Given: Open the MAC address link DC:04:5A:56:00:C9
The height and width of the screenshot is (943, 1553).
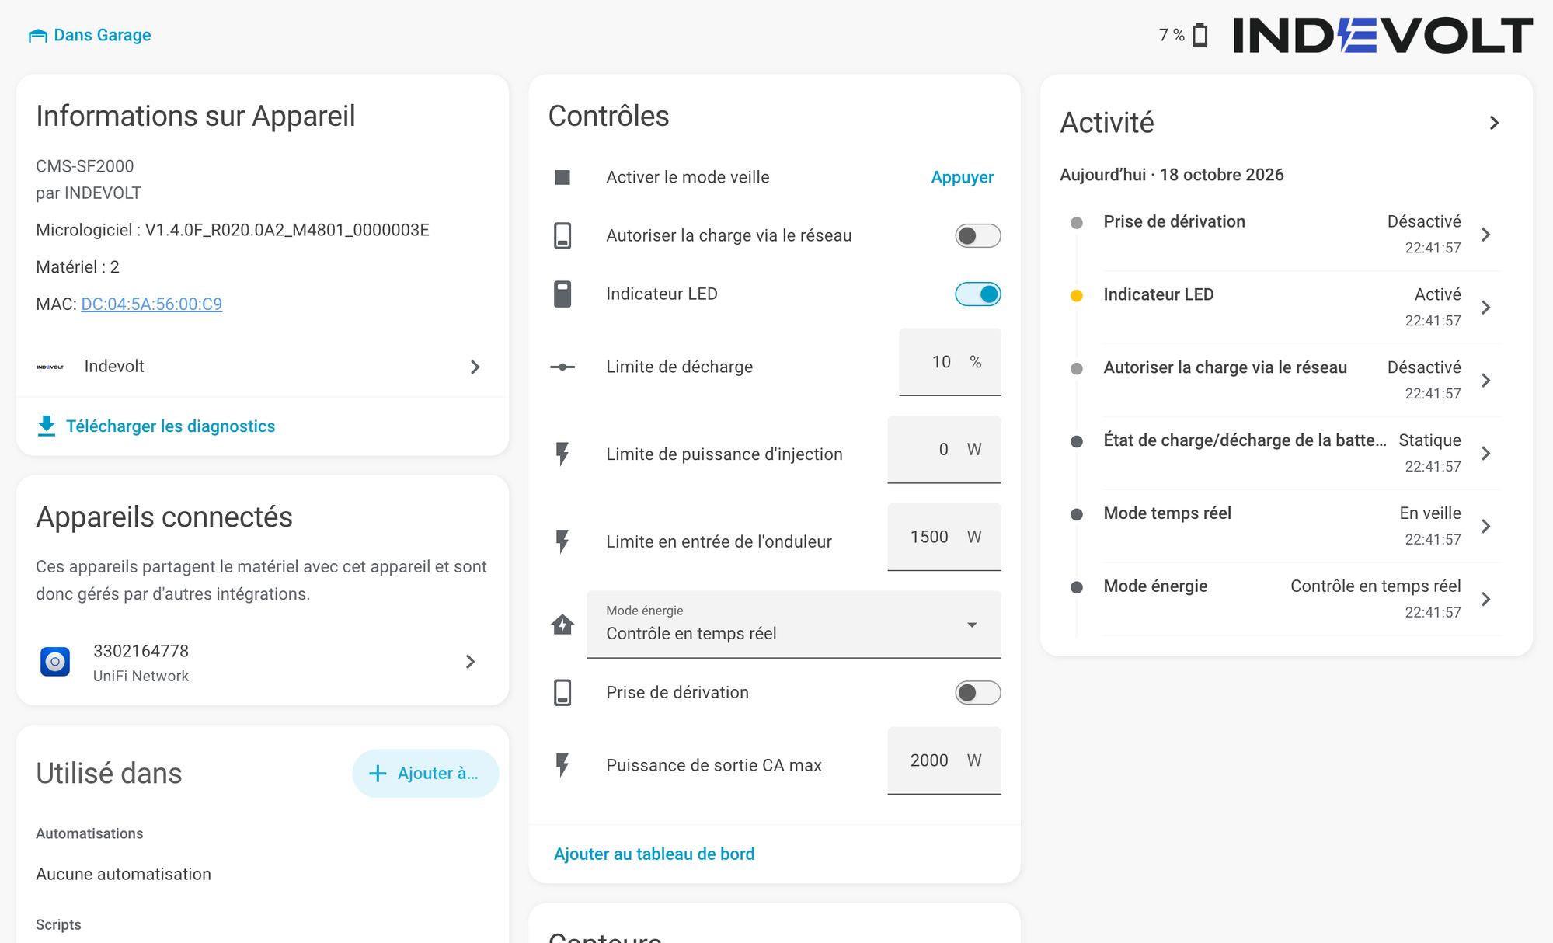Looking at the screenshot, I should pos(151,304).
